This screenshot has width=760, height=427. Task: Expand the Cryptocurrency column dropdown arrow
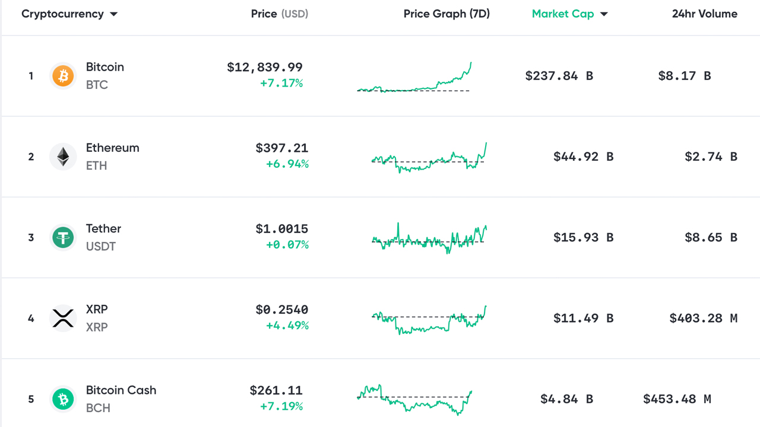pos(114,14)
